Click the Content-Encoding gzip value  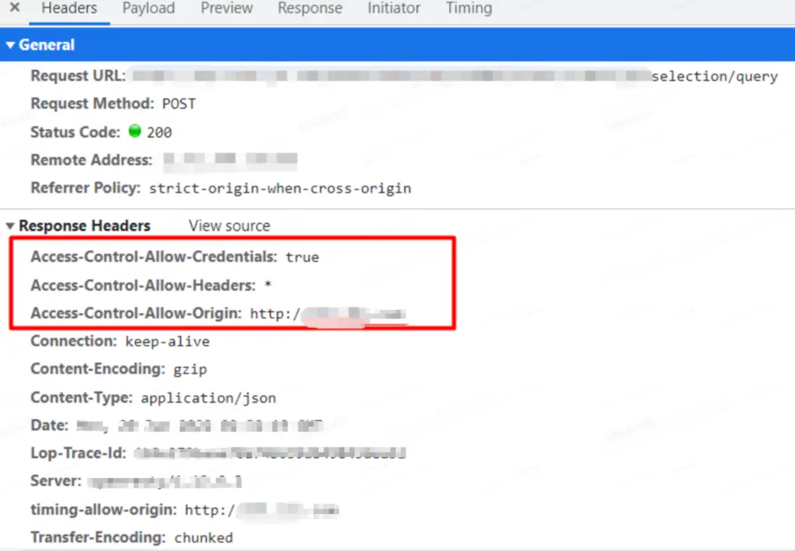tap(190, 369)
